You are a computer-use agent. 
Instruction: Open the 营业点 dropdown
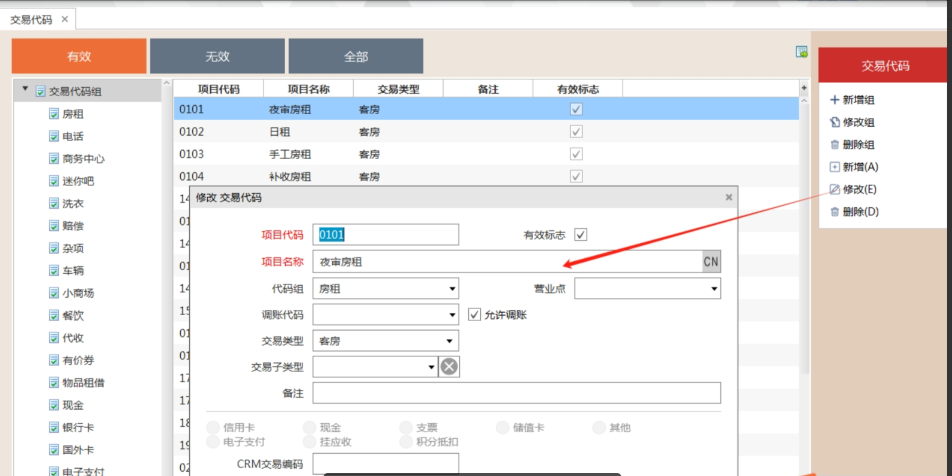click(714, 289)
